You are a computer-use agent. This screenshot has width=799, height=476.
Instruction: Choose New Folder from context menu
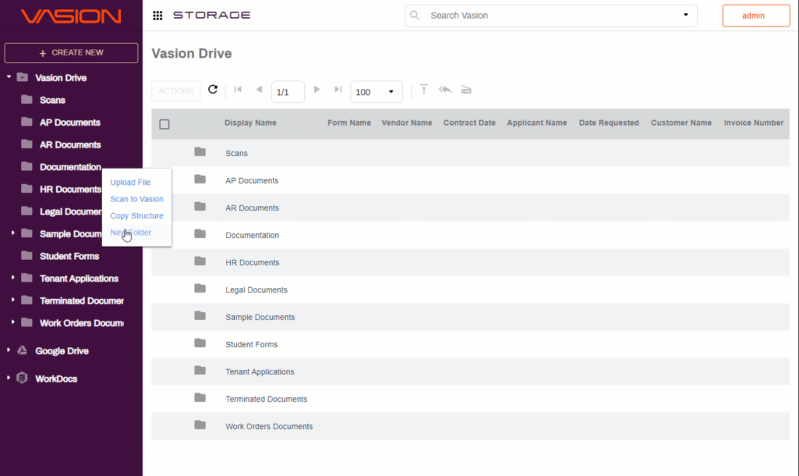pyautogui.click(x=131, y=233)
